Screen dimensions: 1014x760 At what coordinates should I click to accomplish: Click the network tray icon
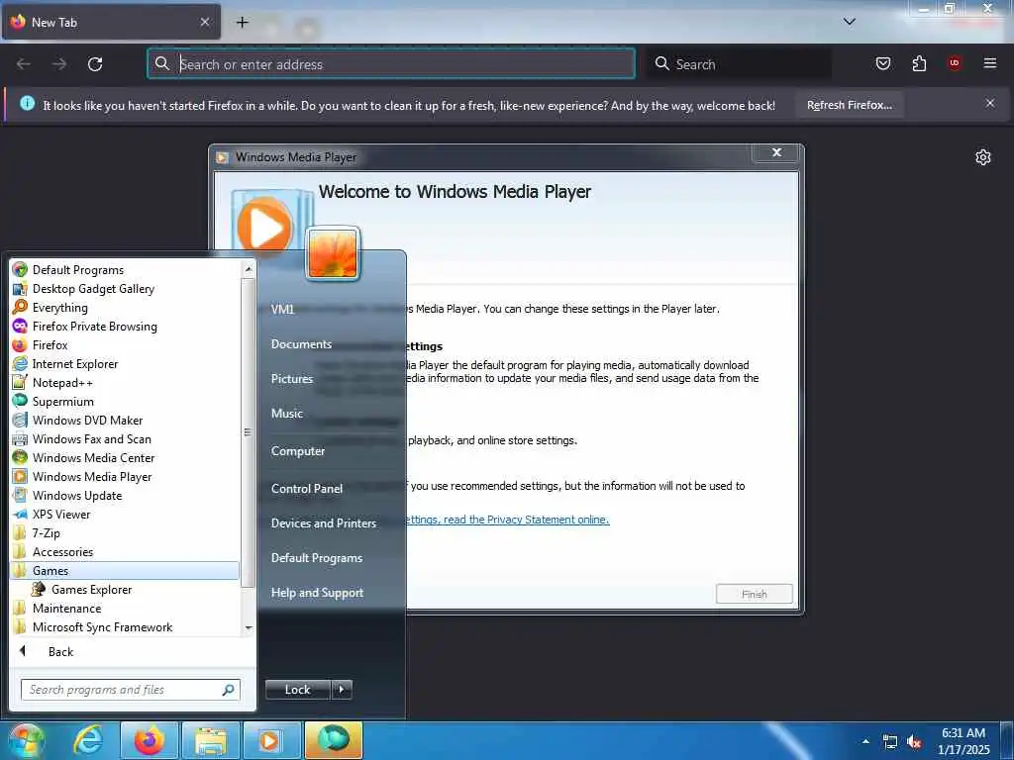point(890,742)
